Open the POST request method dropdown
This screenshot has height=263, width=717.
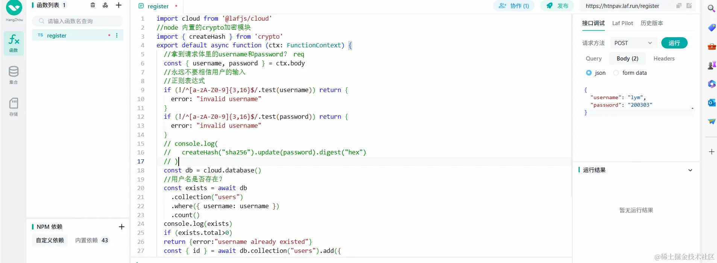[633, 43]
